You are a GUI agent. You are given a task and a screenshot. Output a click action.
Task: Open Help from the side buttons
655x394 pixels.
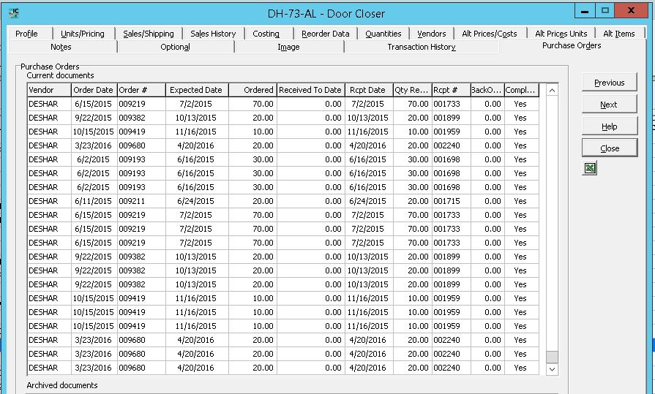coord(609,126)
